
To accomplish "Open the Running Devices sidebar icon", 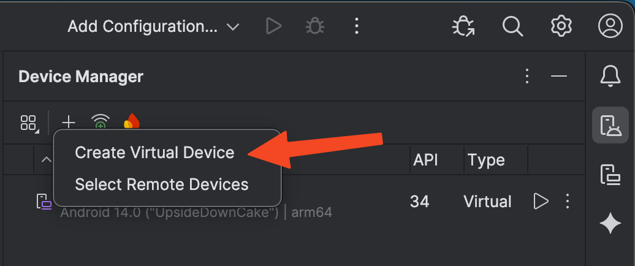I will tap(610, 174).
